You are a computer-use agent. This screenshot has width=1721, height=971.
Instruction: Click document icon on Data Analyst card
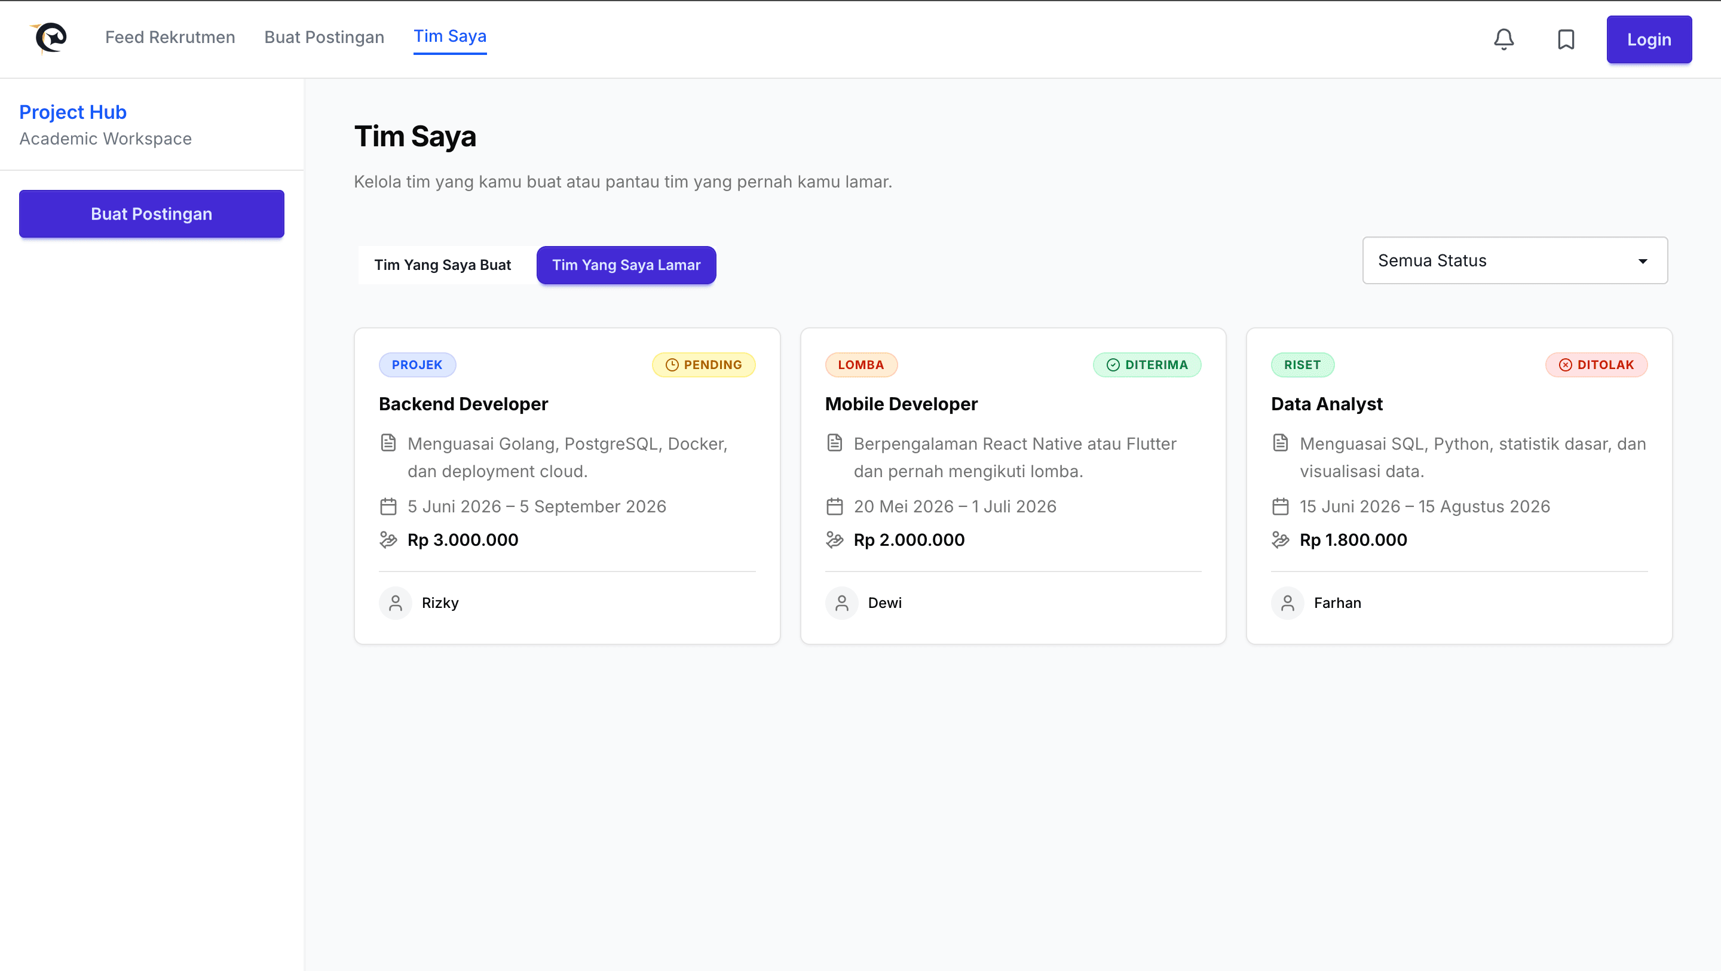click(1280, 443)
